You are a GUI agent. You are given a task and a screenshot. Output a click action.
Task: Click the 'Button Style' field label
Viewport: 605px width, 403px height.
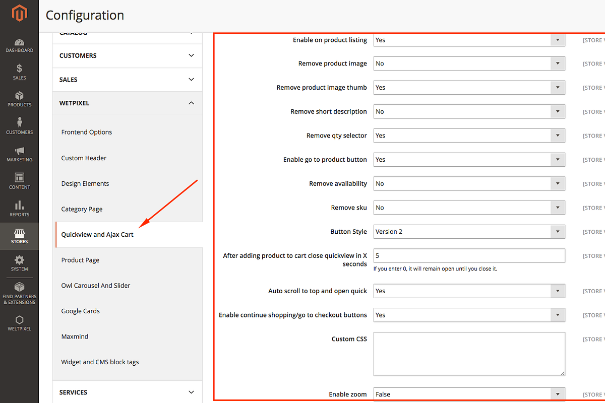tap(348, 232)
